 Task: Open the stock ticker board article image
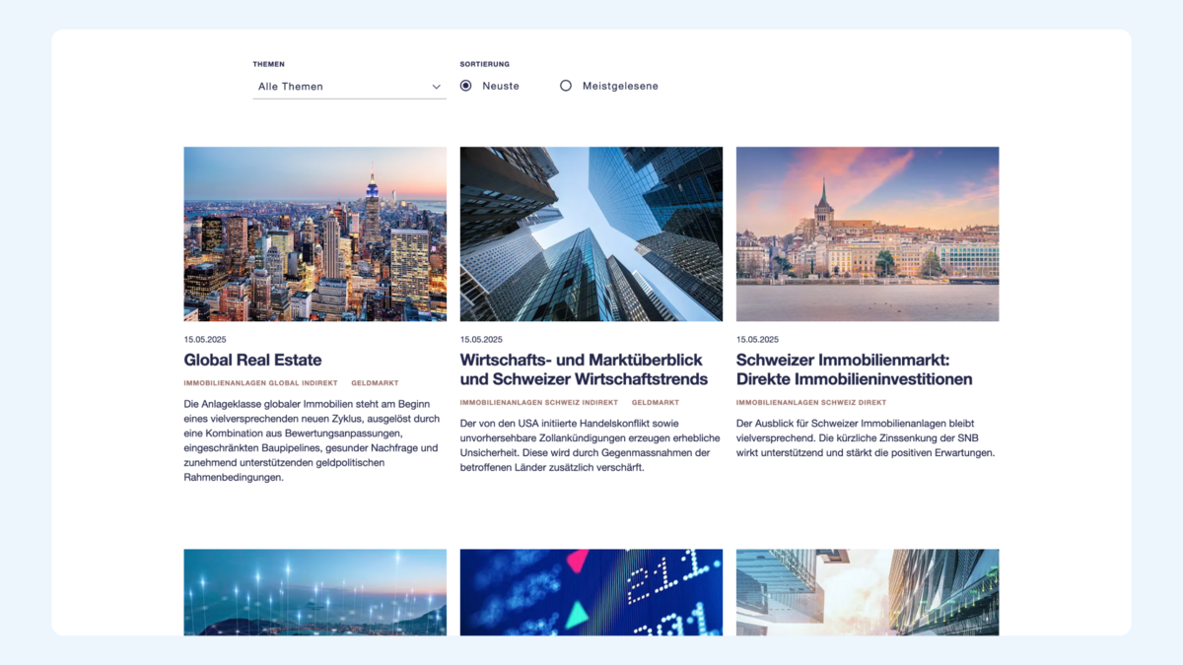point(591,592)
